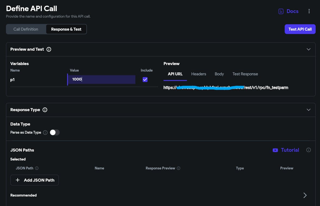Image resolution: width=320 pixels, height=206 pixels.
Task: Switch to the Call Definition tab
Action: click(x=26, y=29)
